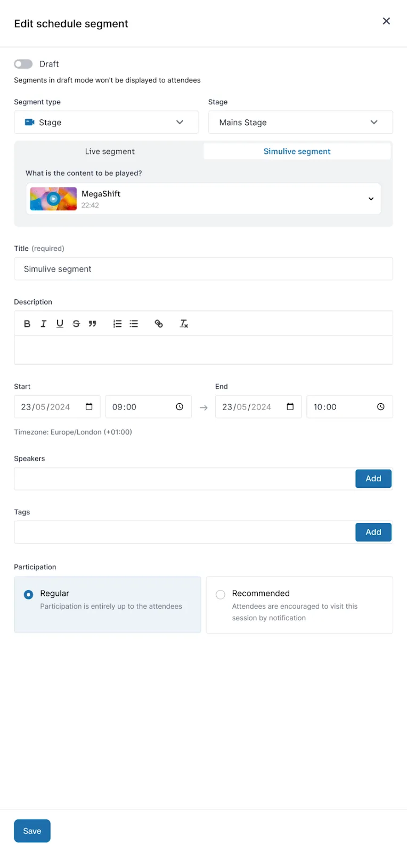Clear text formatting in description
Screen dimensions: 407x852
[x=184, y=324]
